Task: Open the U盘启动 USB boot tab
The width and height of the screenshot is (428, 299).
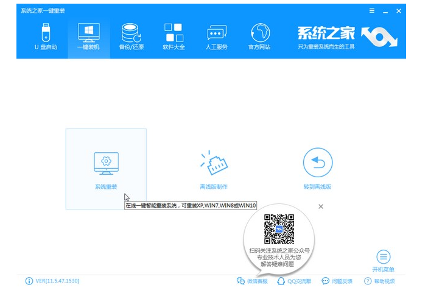Action: point(46,37)
